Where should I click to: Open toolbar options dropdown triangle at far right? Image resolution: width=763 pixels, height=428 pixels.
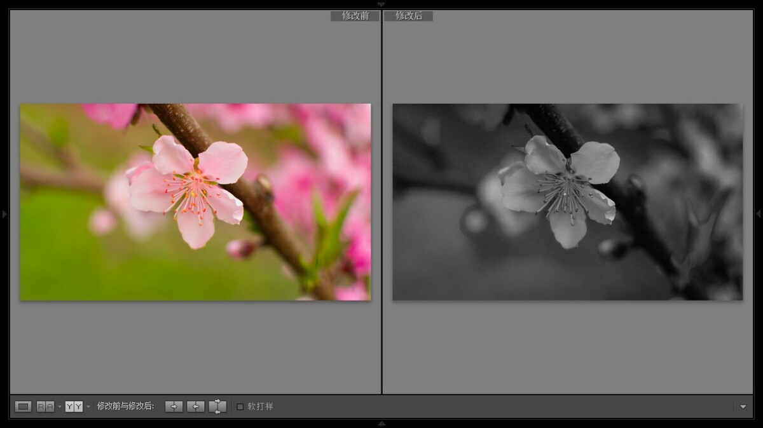coord(743,406)
